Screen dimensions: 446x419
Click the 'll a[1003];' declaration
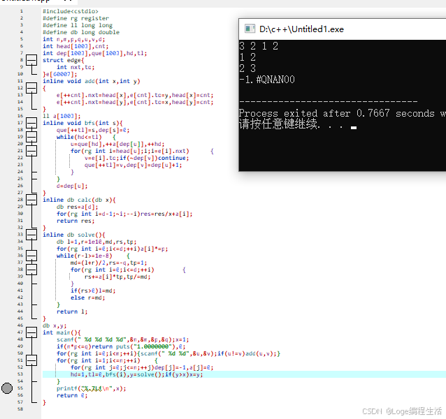pyautogui.click(x=62, y=116)
